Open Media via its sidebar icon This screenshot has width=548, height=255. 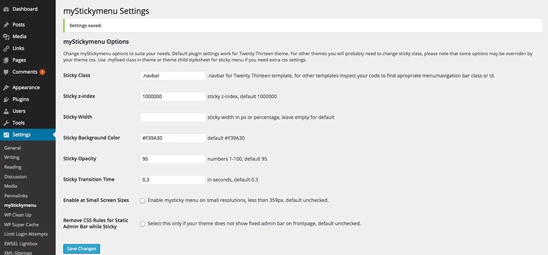point(6,37)
